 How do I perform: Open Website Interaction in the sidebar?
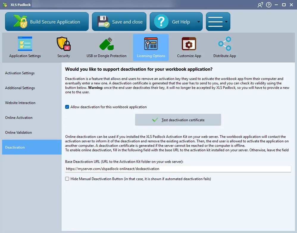point(32,103)
